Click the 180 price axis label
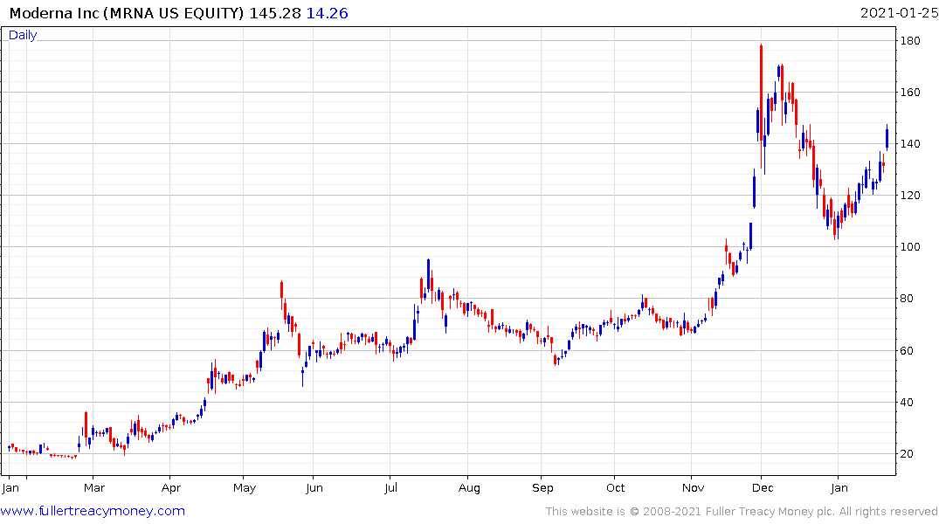This screenshot has width=939, height=524. (910, 41)
